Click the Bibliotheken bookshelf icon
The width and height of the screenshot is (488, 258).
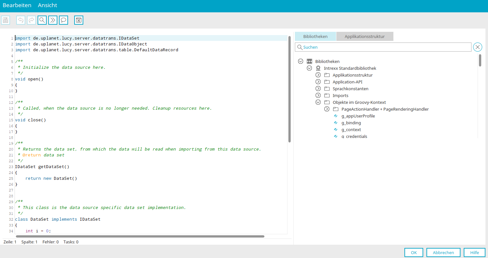point(309,61)
